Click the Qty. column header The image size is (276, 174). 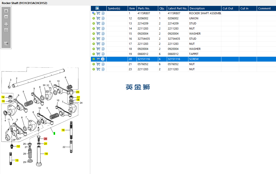163,8
